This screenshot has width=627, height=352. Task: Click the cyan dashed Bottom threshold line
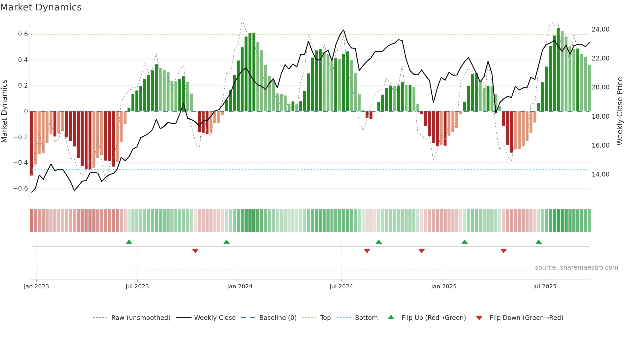tap(310, 170)
